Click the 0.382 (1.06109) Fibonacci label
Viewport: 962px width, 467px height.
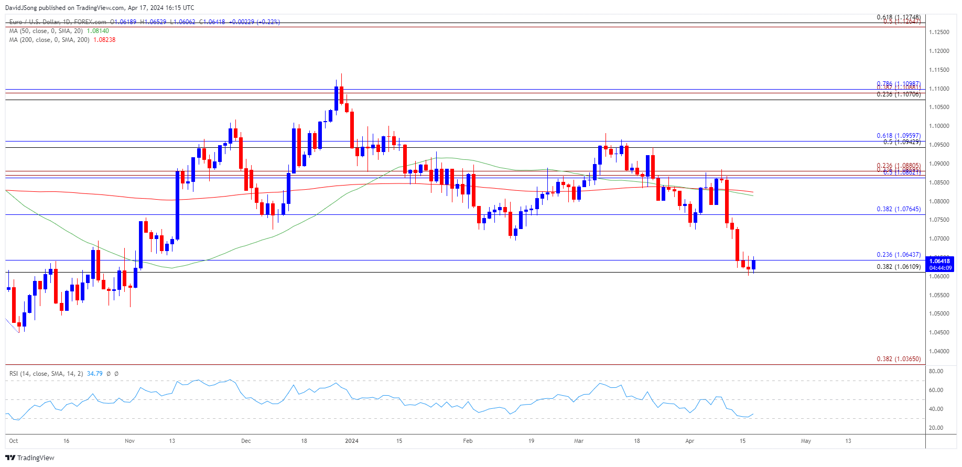coord(899,267)
